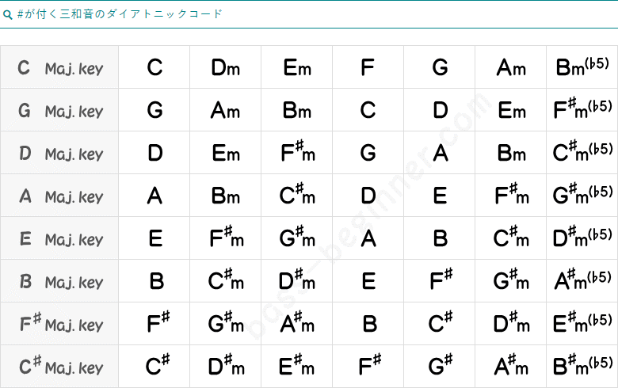The width and height of the screenshot is (618, 388).
Task: Click the B chord in E major row
Action: (440, 238)
